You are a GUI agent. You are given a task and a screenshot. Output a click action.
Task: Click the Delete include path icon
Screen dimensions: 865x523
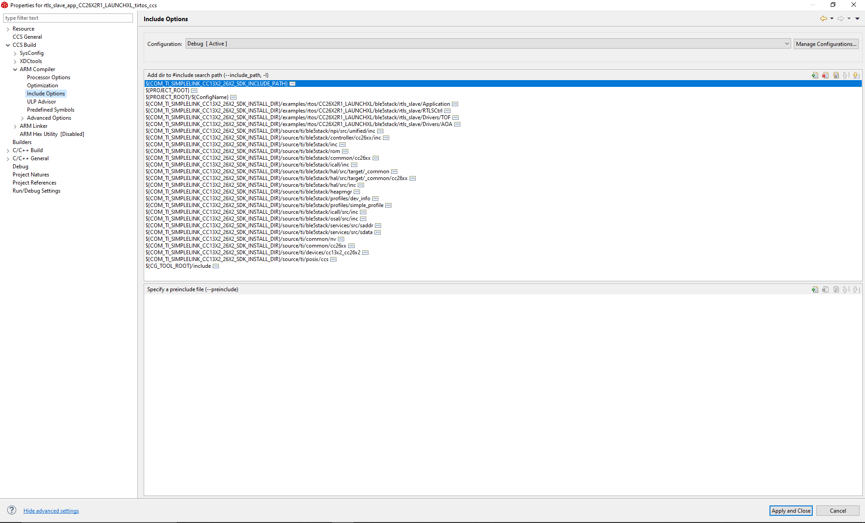(x=825, y=75)
